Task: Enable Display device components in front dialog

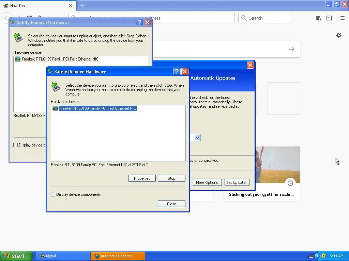Action: pyautogui.click(x=53, y=194)
